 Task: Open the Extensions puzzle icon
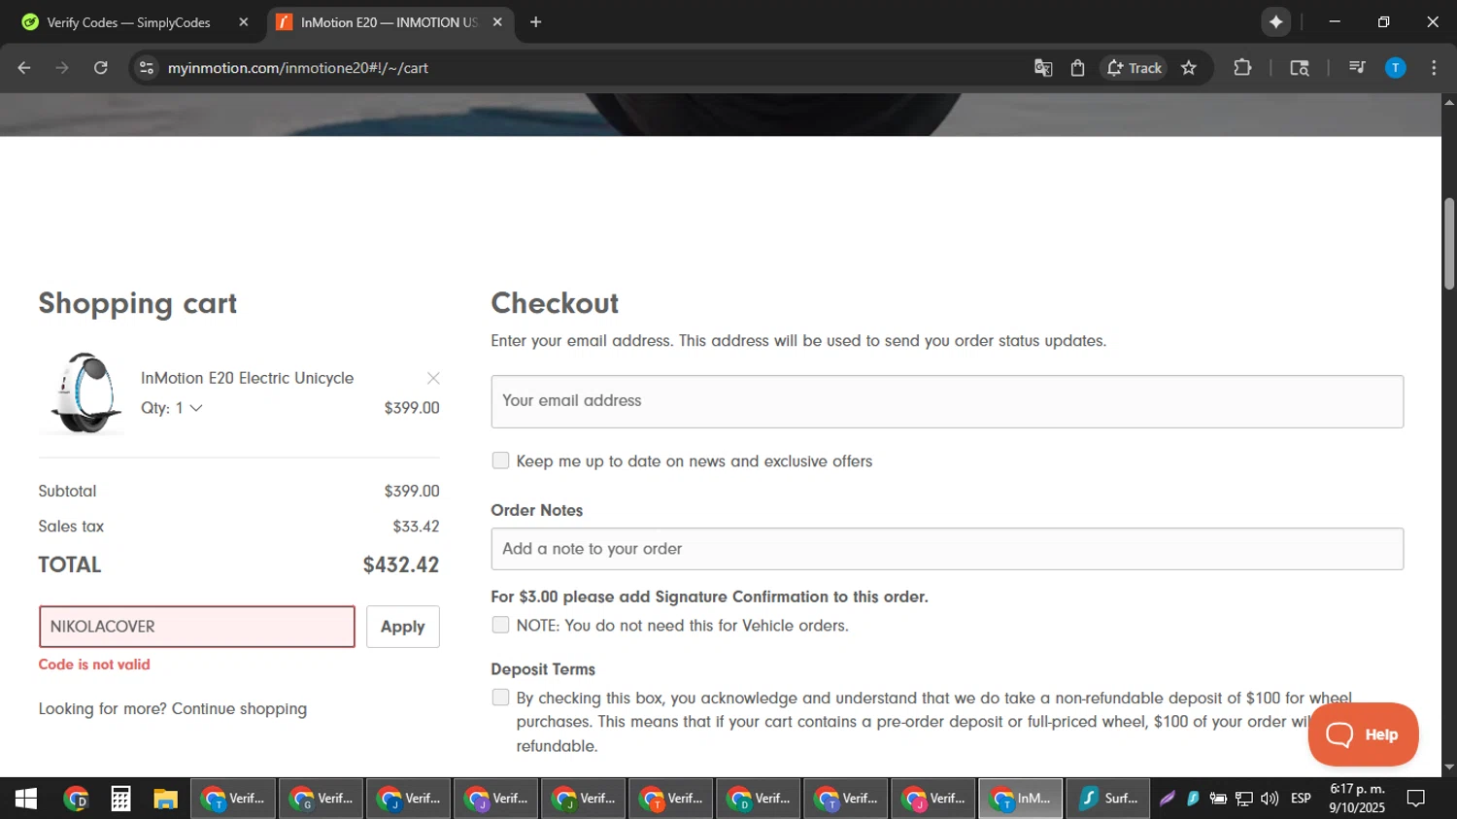[x=1242, y=68]
